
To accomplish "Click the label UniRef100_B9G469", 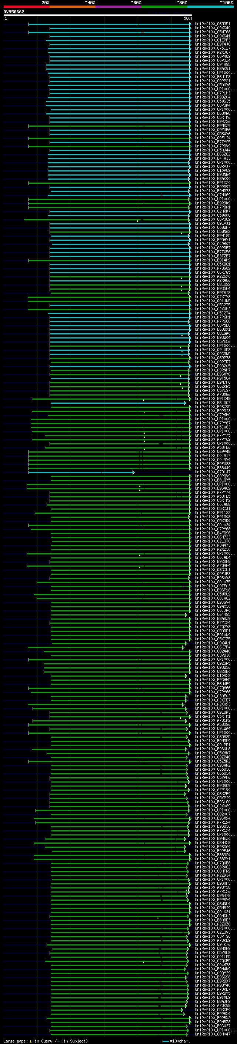I will pos(212,488).
